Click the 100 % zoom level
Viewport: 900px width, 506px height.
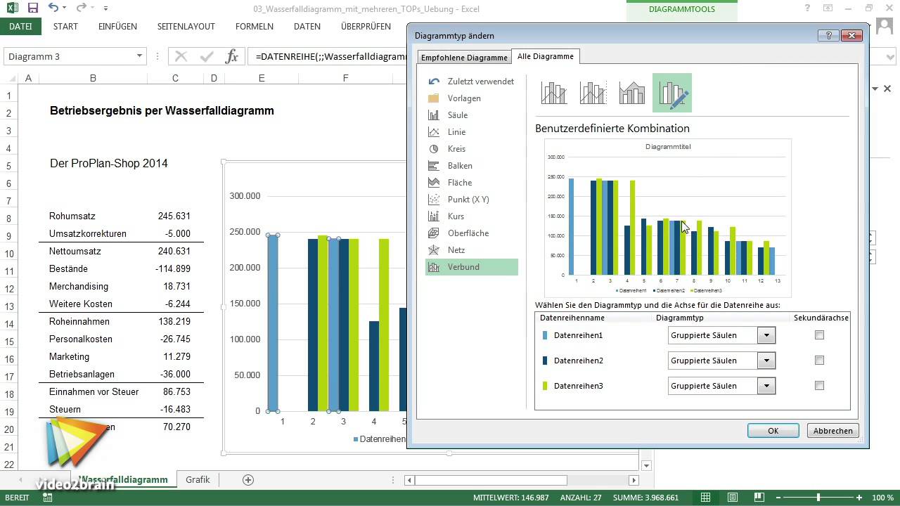click(882, 498)
